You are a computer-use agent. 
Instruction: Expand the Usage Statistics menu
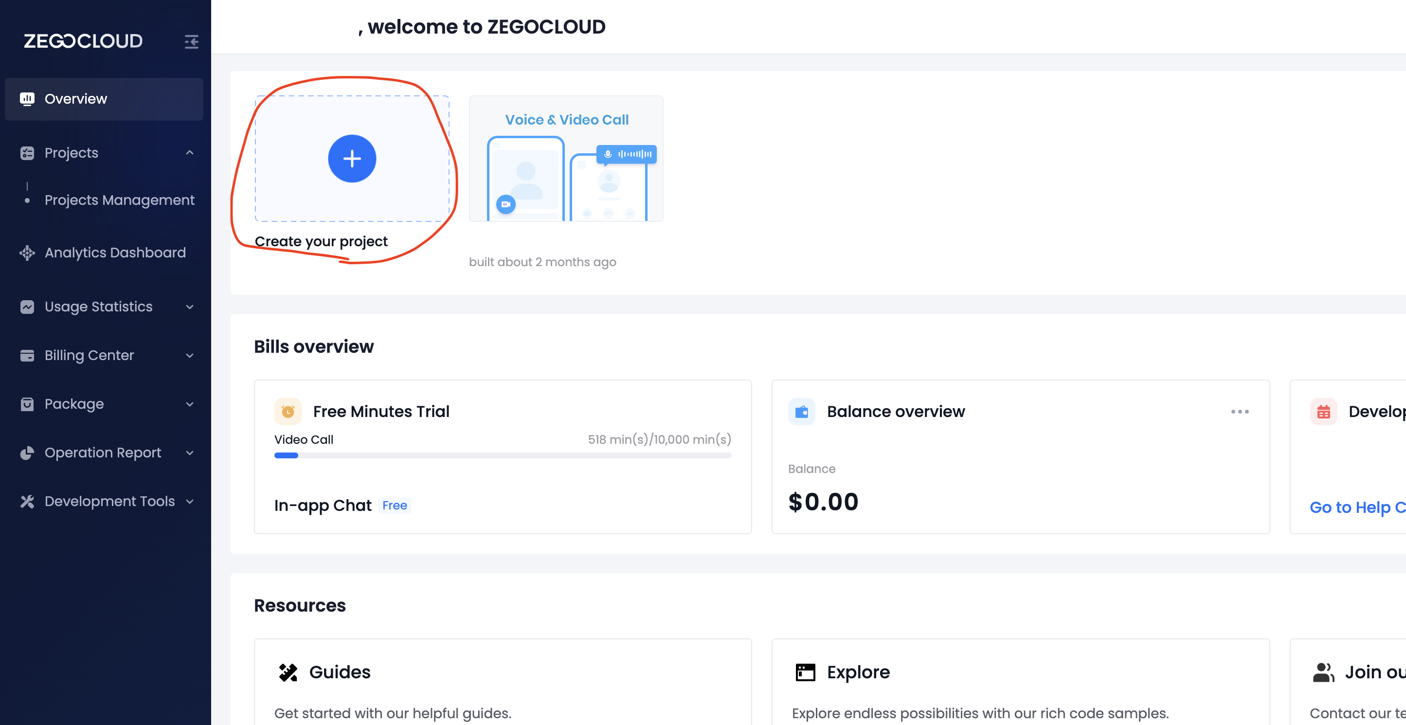point(189,307)
